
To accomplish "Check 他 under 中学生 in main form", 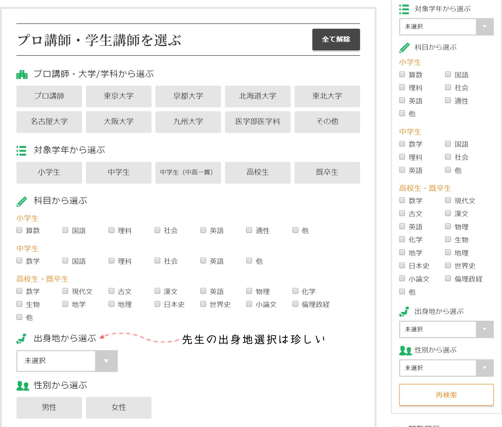I will pyautogui.click(x=249, y=260).
